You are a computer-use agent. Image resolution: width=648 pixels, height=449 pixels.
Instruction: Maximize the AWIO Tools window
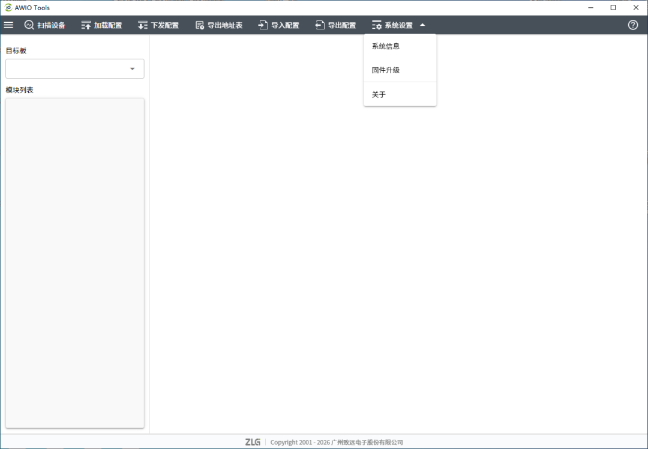point(613,7)
